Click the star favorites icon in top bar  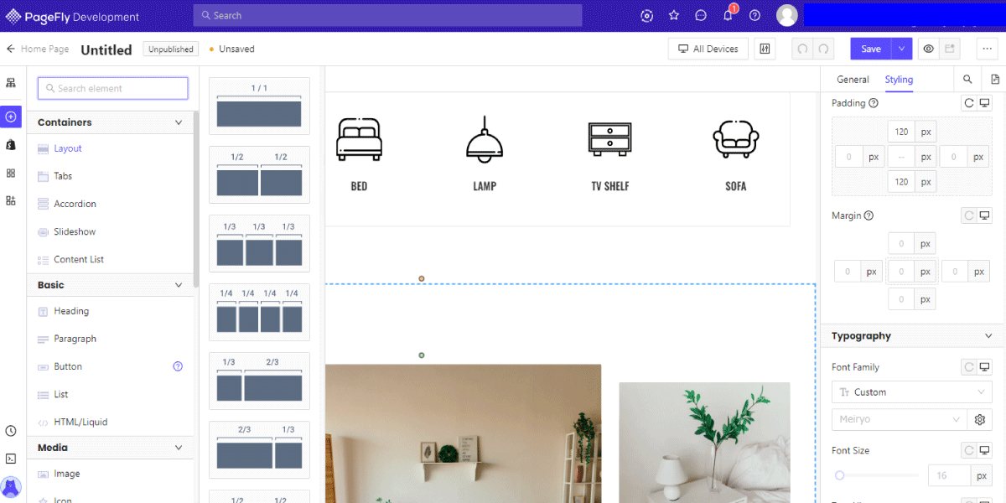(674, 15)
